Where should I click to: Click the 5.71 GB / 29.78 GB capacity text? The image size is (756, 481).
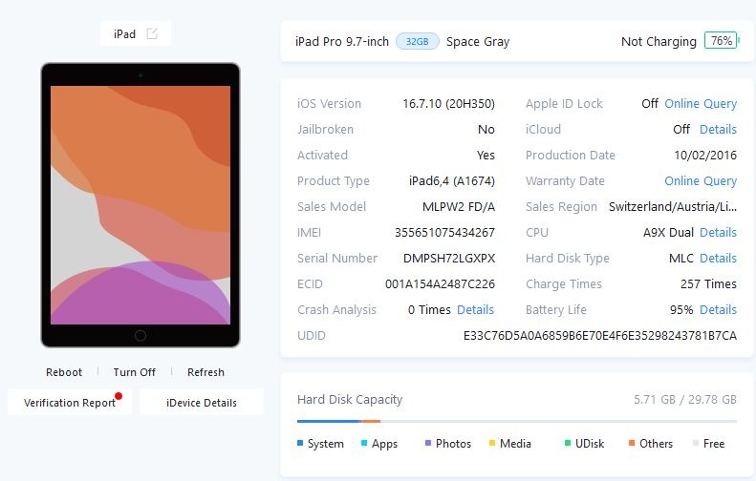685,400
